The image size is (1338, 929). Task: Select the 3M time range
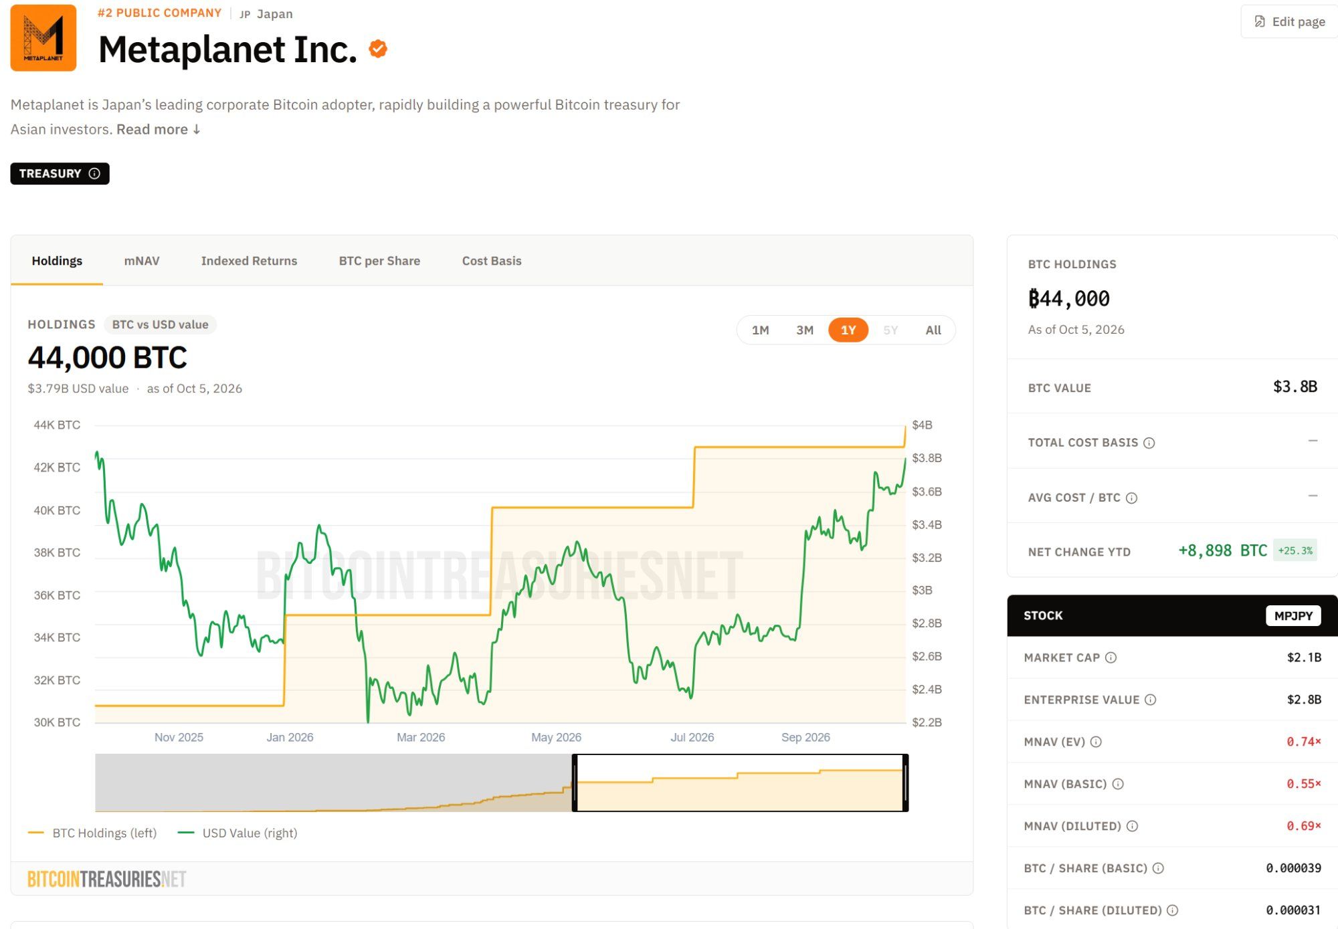pos(805,330)
